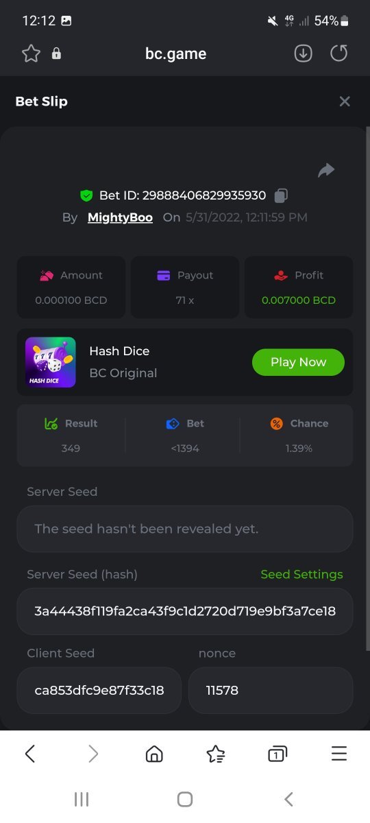The height and width of the screenshot is (823, 370).
Task: Tap the green verified shield icon
Action: pyautogui.click(x=86, y=195)
